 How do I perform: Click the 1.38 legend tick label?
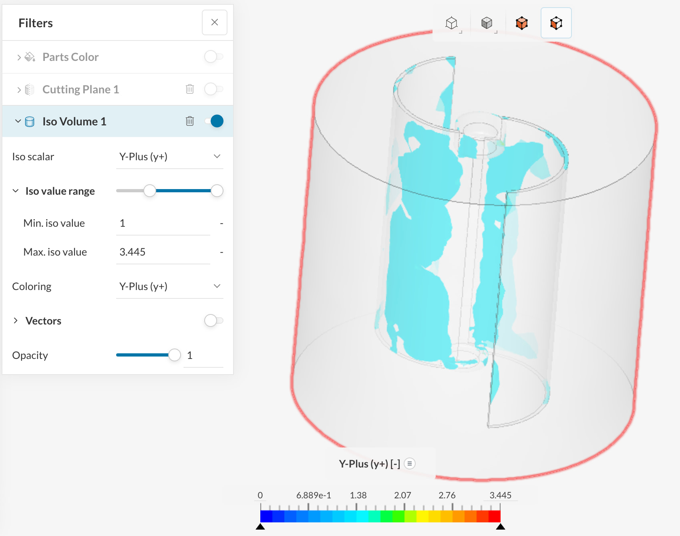point(358,495)
